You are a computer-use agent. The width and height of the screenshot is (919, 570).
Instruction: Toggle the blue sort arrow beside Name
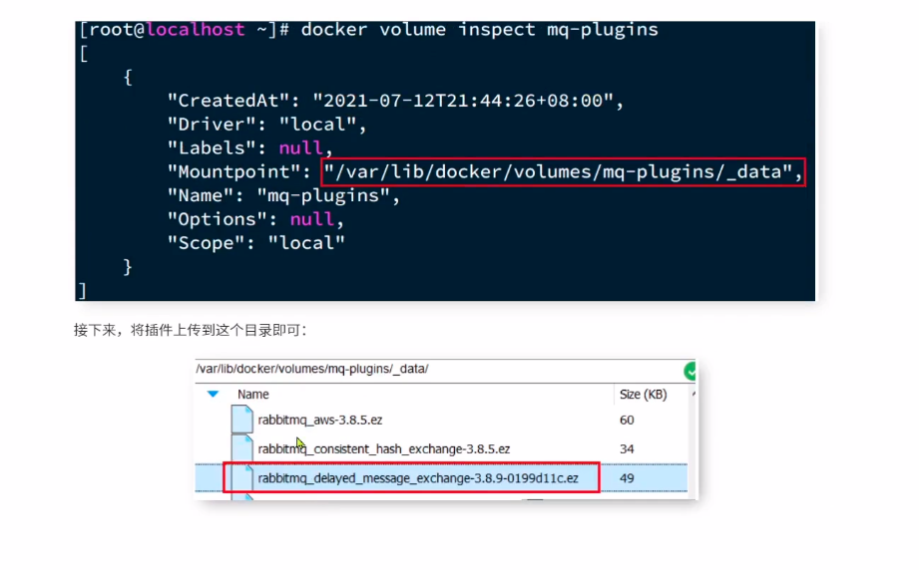[213, 394]
